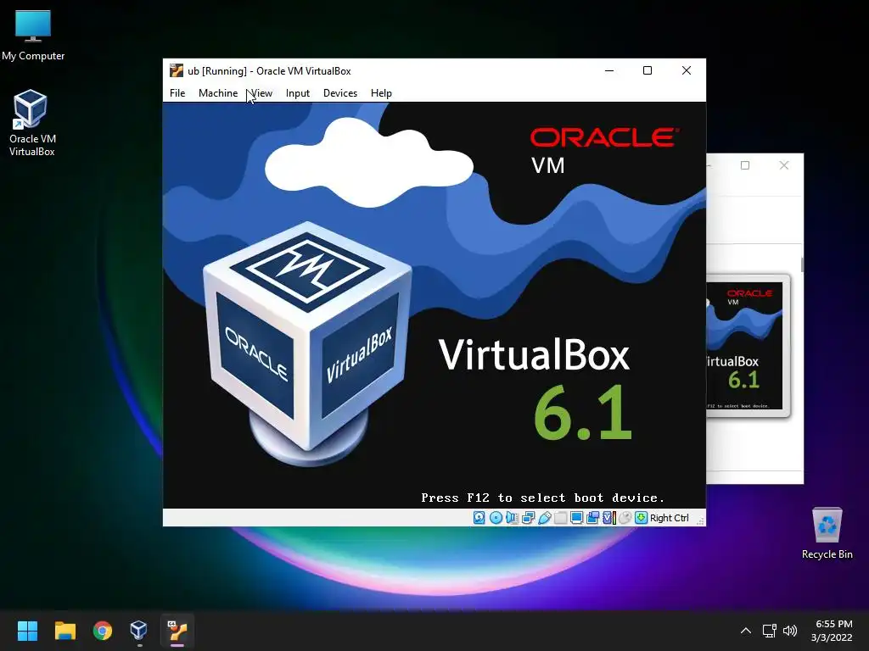Screen dimensions: 869x651
Task: Show hidden system tray icons
Action: coord(746,631)
